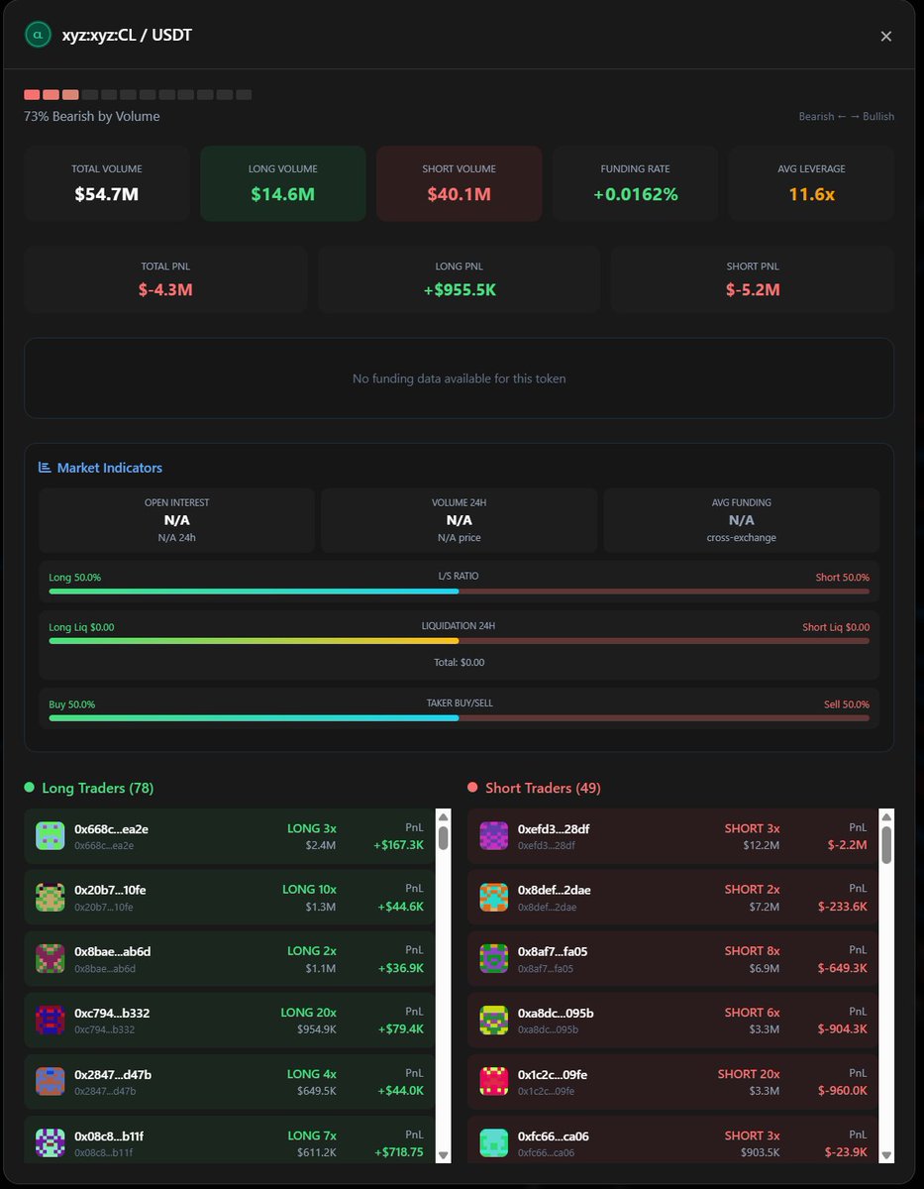Click avatar of short trader 0xfc66...ca06
The width and height of the screenshot is (924, 1189).
pyautogui.click(x=493, y=1143)
